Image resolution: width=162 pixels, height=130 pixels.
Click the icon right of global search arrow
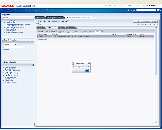(x=160, y=10)
